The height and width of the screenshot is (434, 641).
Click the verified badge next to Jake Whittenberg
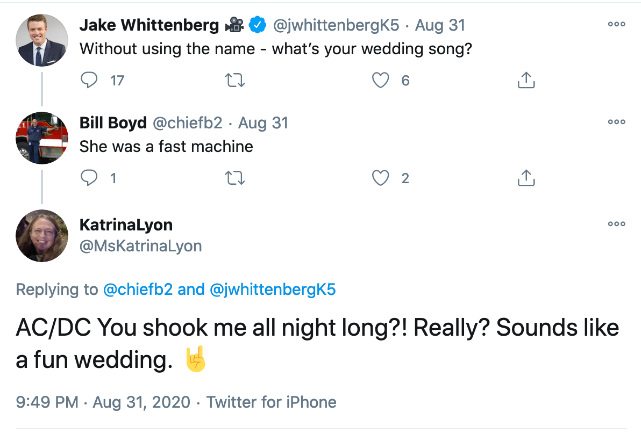(x=257, y=24)
